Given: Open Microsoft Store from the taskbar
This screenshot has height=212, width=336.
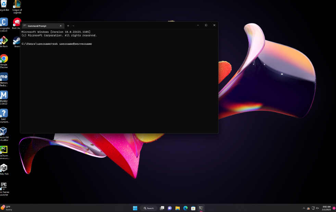Looking at the screenshot, I should click(x=193, y=208).
